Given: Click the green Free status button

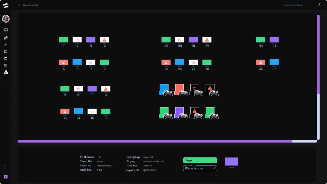Looking at the screenshot, I should pos(200,160).
